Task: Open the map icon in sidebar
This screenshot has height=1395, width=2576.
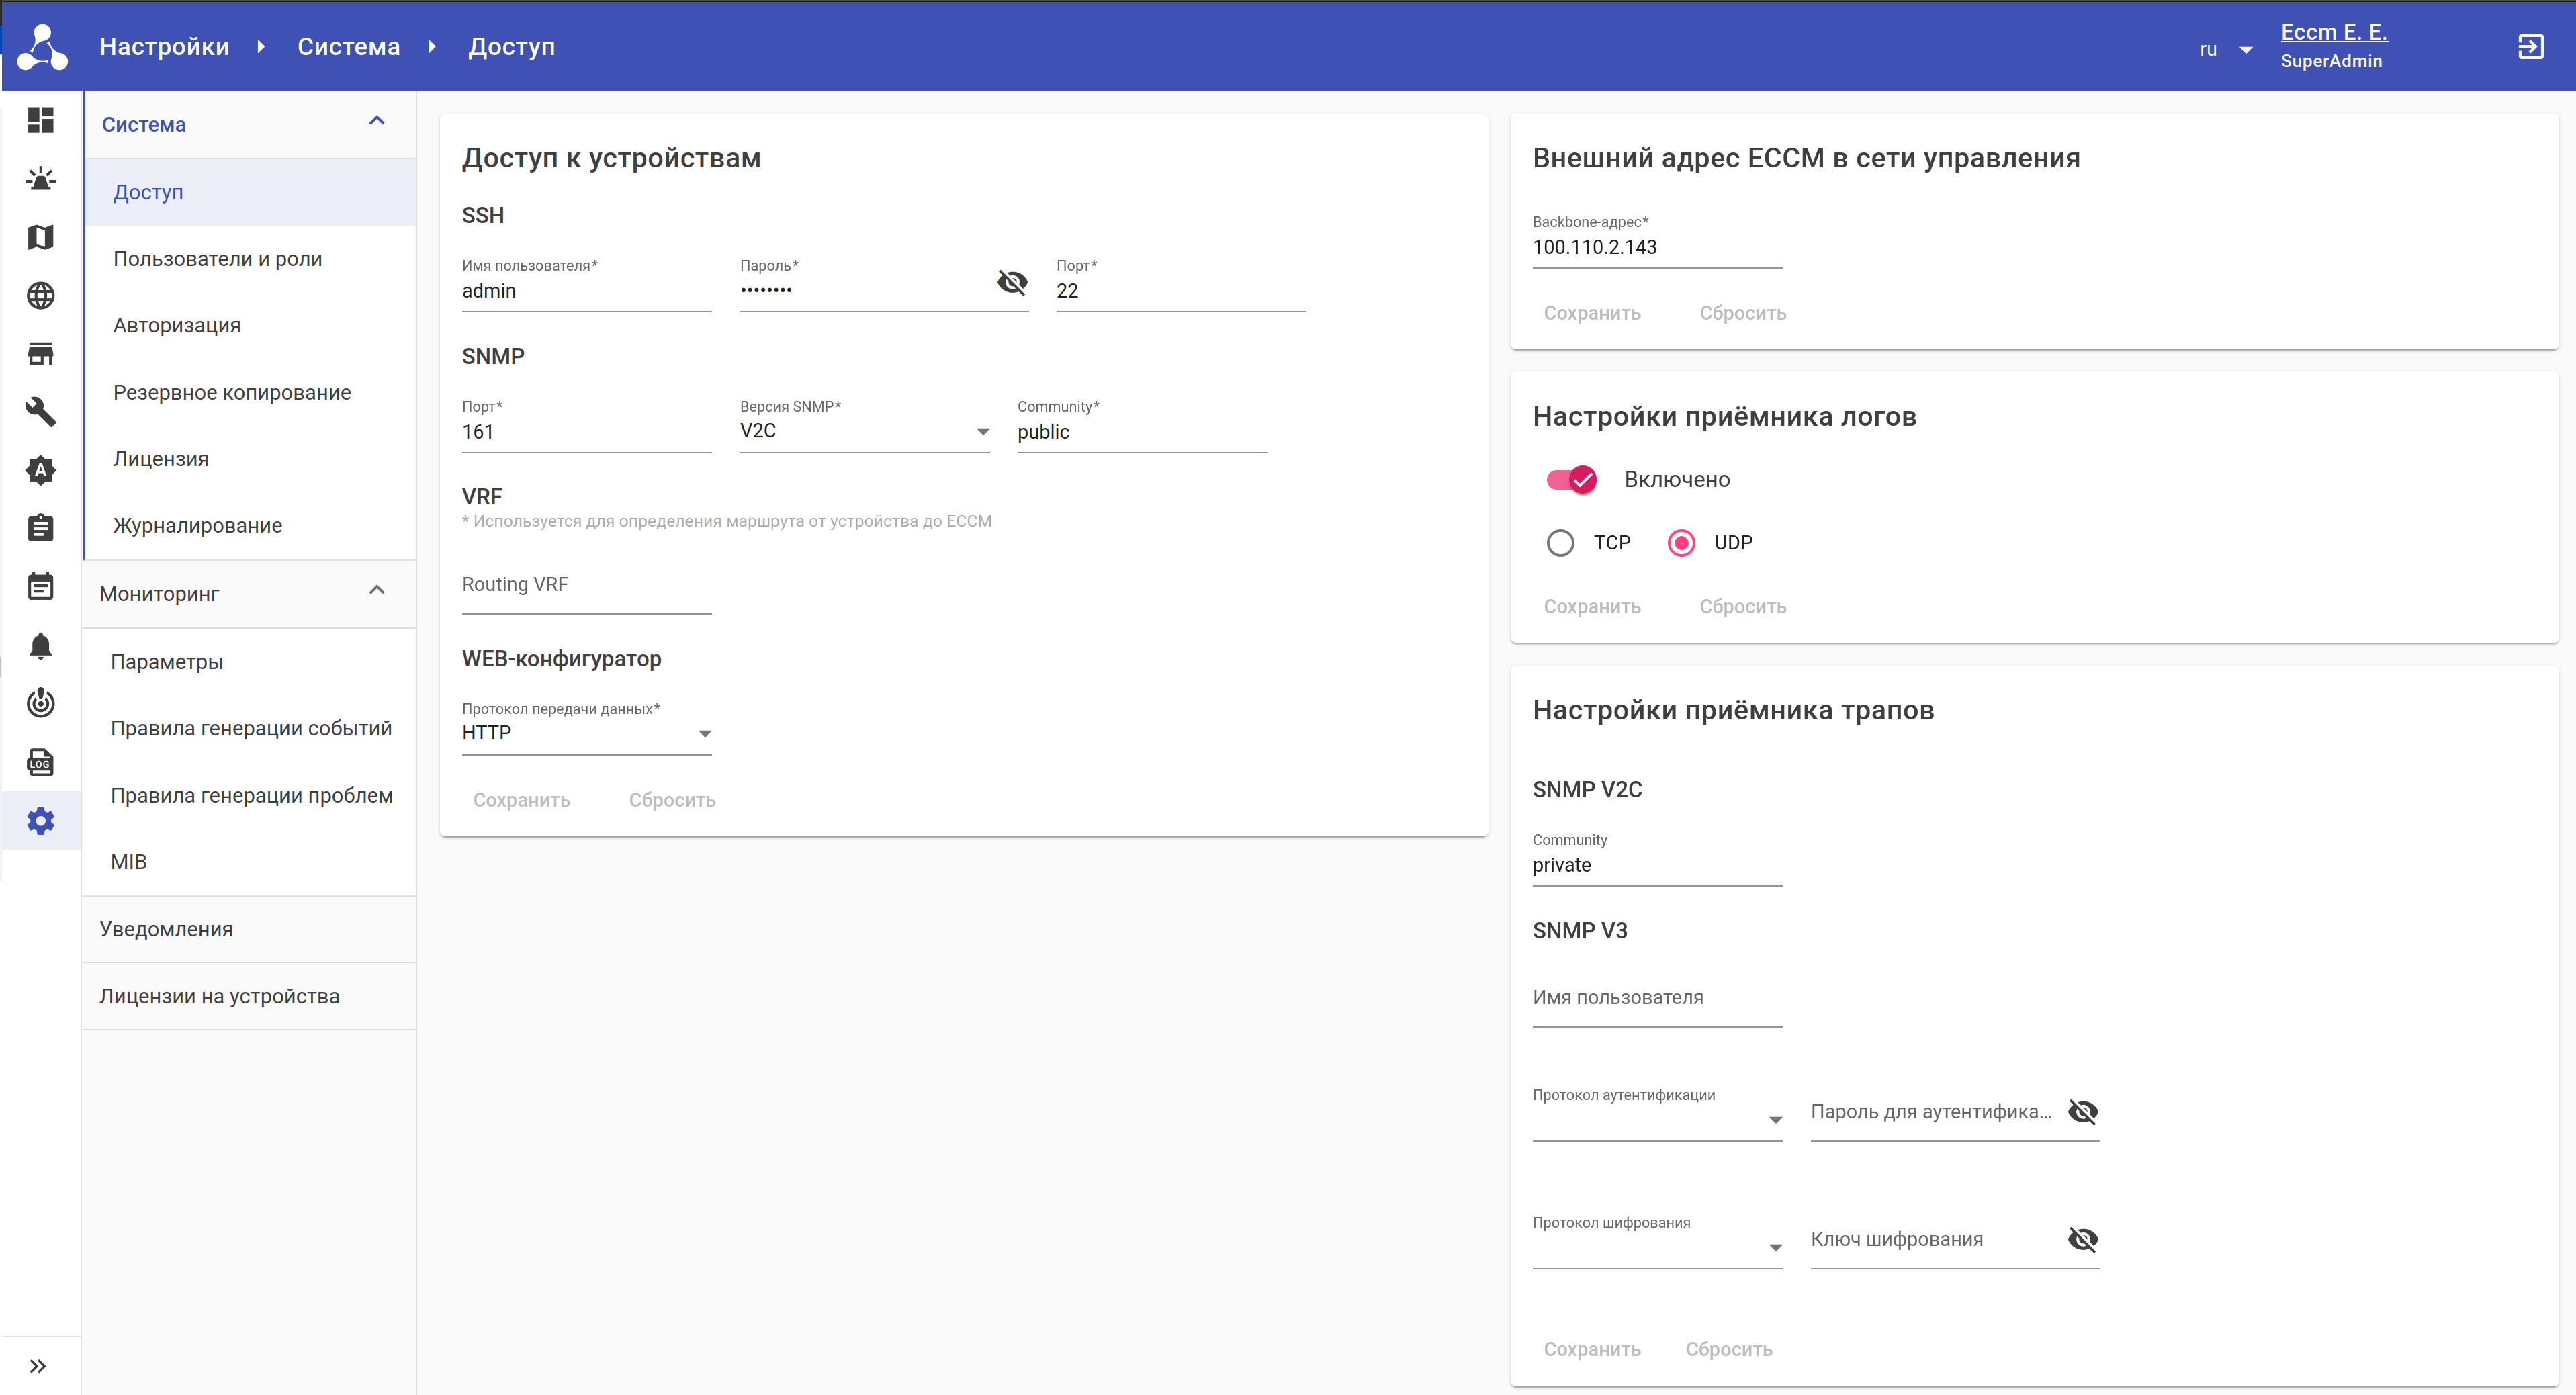Action: click(40, 237)
